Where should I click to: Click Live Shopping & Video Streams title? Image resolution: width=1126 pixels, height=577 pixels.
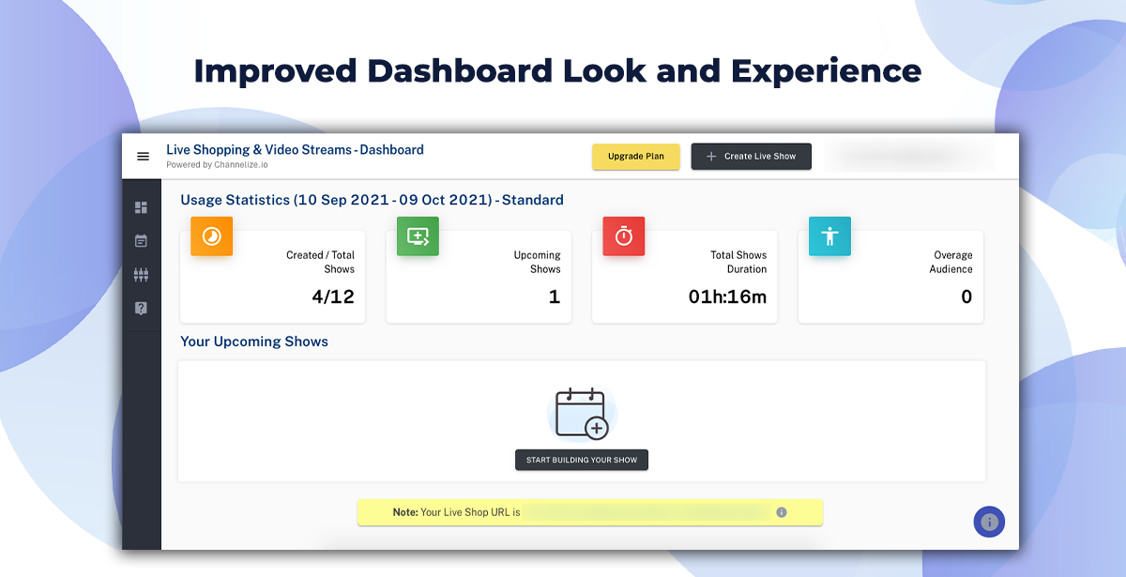295,150
